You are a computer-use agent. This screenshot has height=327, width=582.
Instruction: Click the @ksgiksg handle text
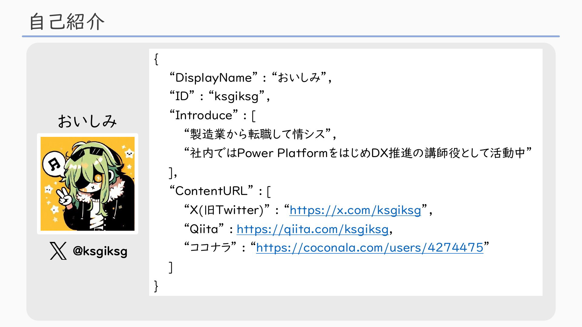(x=100, y=251)
